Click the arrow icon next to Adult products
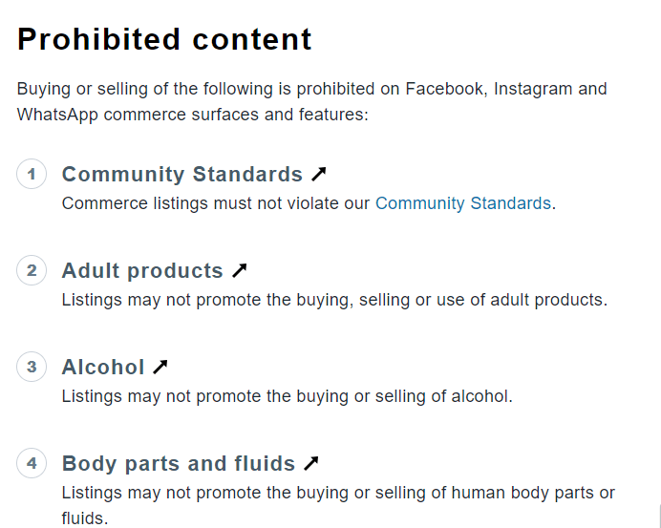This screenshot has width=661, height=528. [x=240, y=270]
